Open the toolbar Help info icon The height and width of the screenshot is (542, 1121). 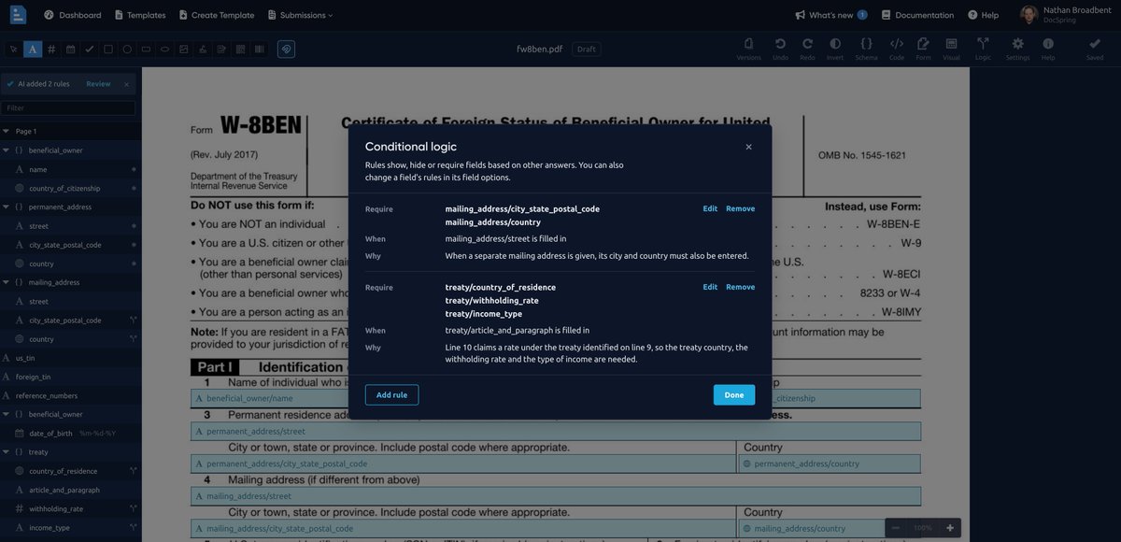click(1048, 49)
